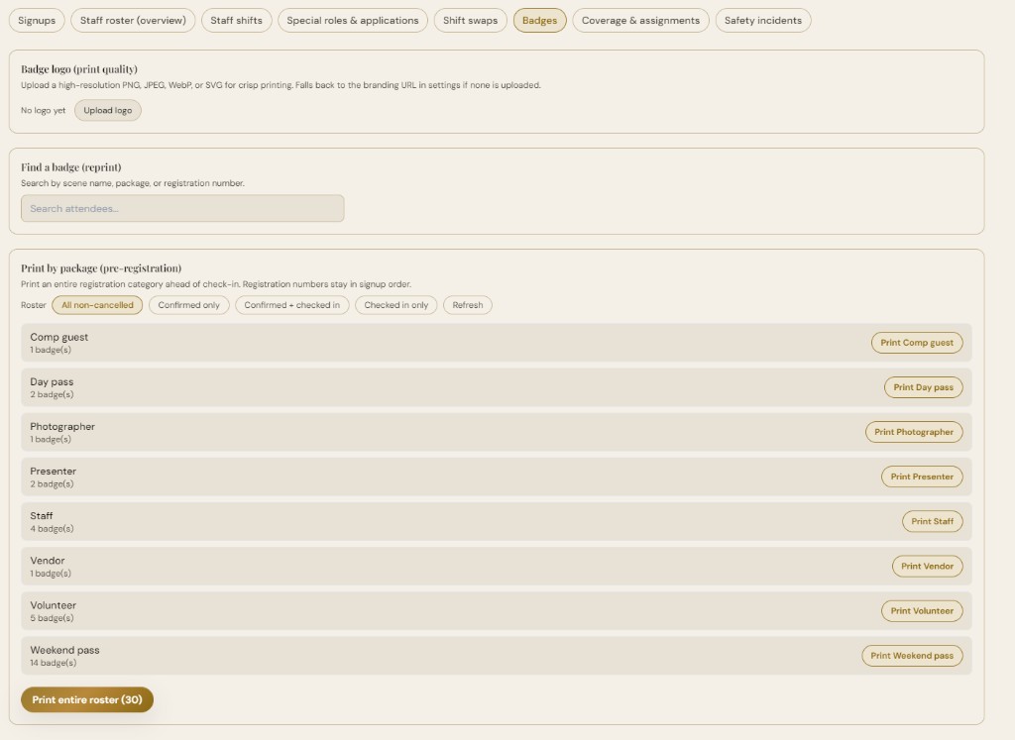The image size is (1015, 740).
Task: Print Vendor badges
Action: click(927, 566)
